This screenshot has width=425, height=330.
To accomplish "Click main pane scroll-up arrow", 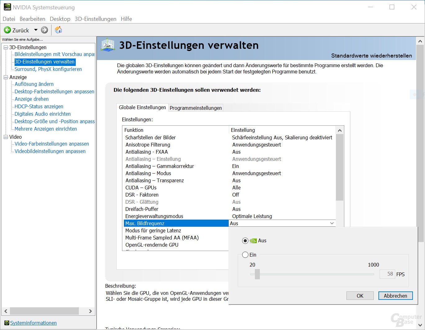I will pos(420,41).
